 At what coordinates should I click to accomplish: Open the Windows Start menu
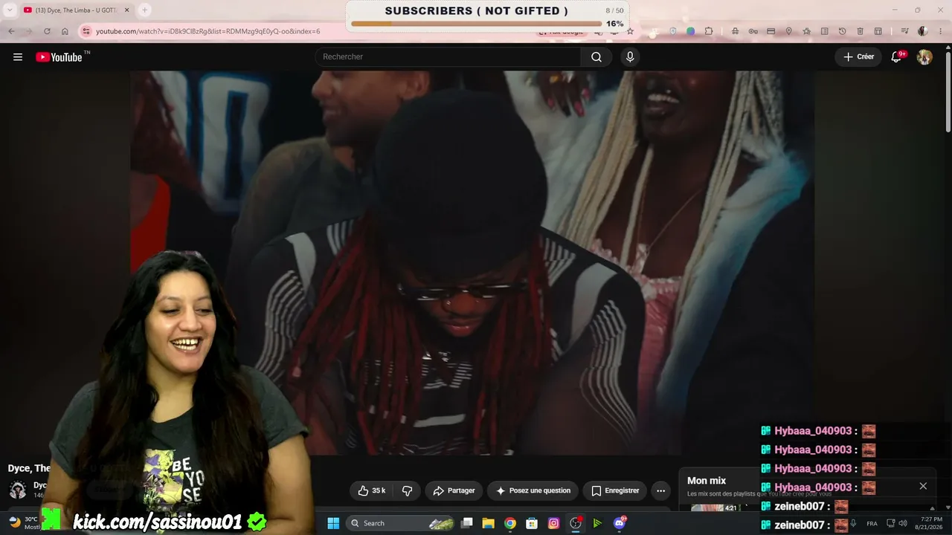click(x=333, y=523)
